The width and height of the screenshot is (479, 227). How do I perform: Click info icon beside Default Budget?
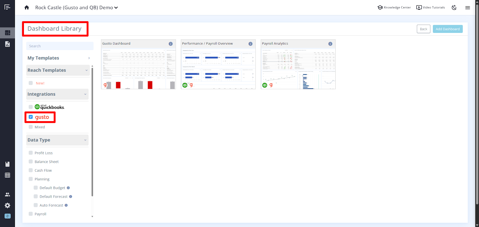68,188
